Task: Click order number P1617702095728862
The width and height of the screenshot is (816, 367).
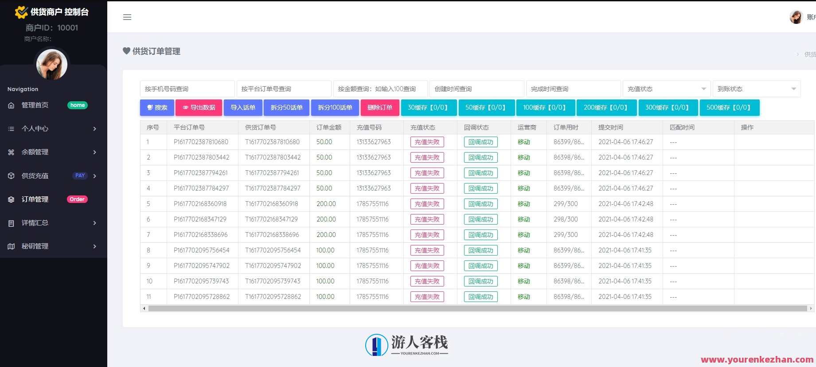Action: [x=202, y=297]
